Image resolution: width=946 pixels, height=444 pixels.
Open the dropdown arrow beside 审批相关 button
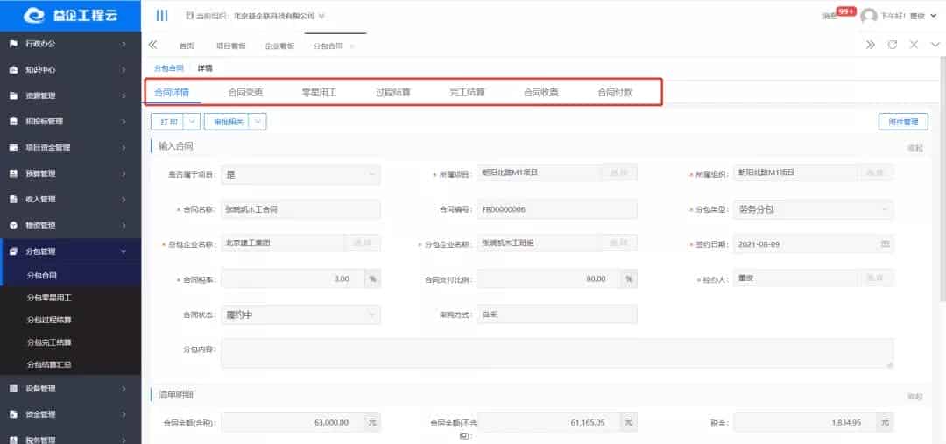(258, 122)
